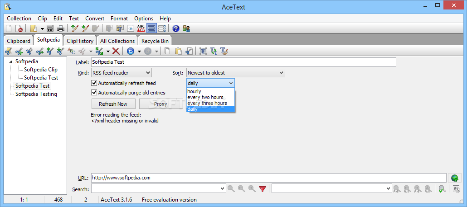Click the scissors with green plus icon
467x207 pixels.
tap(19, 51)
